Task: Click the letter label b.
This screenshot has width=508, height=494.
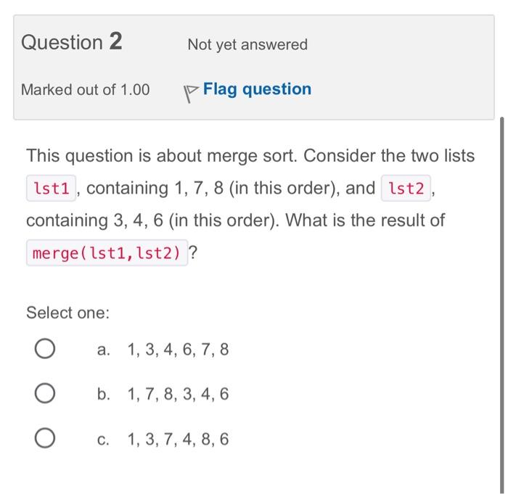Action: click(x=103, y=394)
